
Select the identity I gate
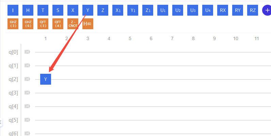click(x=13, y=10)
